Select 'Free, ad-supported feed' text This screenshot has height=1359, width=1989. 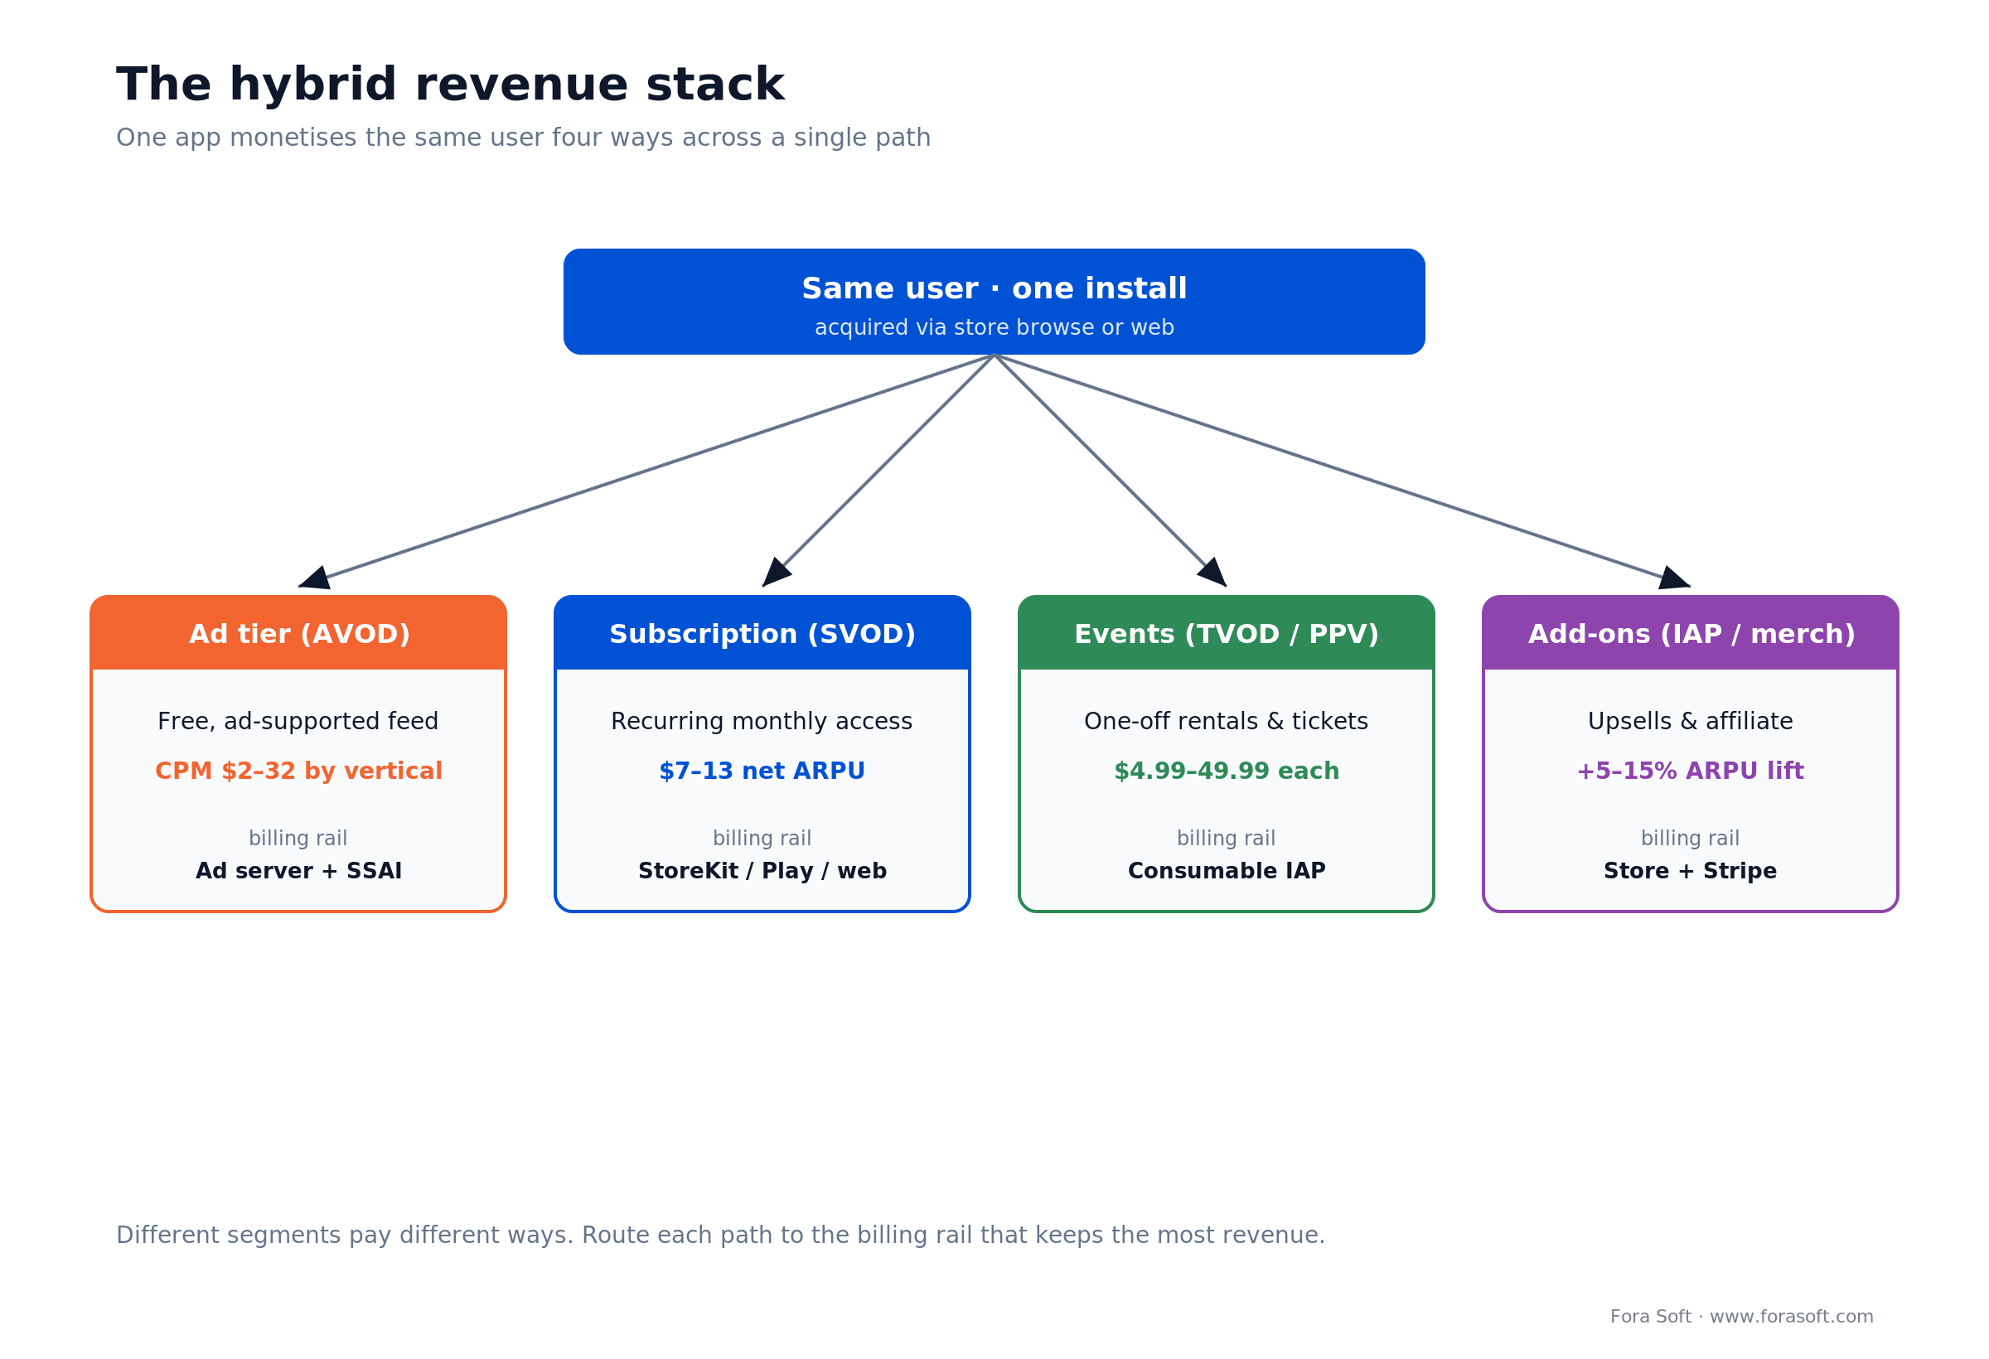coord(298,722)
